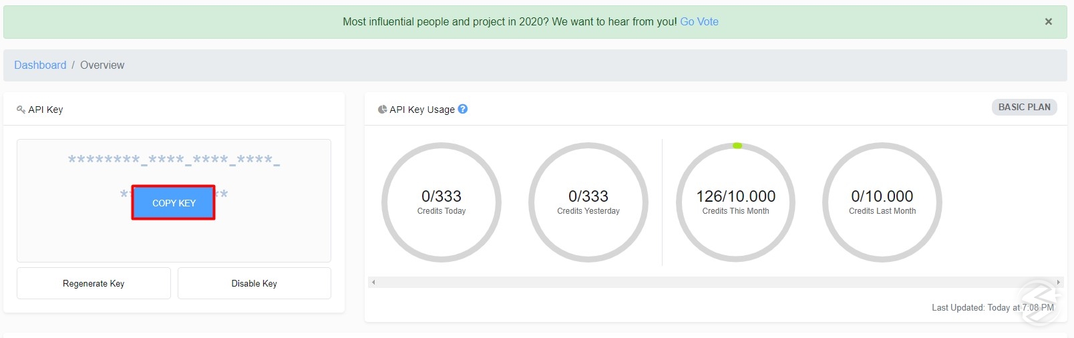Image resolution: width=1074 pixels, height=338 pixels.
Task: Click the Credits Last Month usage circle
Action: [882, 202]
